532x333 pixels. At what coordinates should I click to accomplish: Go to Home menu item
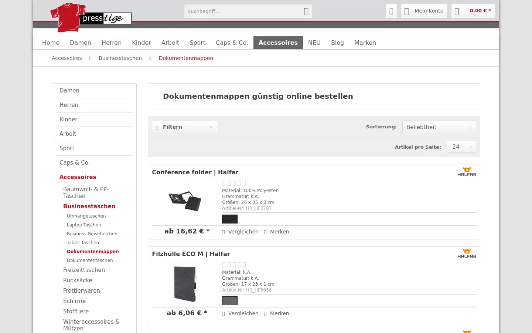point(51,43)
